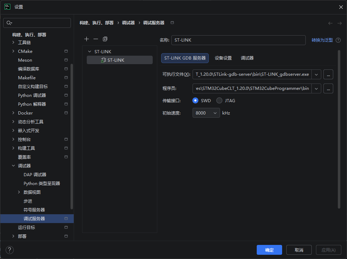This screenshot has height=259, width=347.
Task: Switch to the 设备设置 tab
Action: pos(223,58)
